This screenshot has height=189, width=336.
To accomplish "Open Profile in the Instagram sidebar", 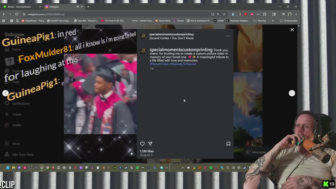I will coord(13,125).
